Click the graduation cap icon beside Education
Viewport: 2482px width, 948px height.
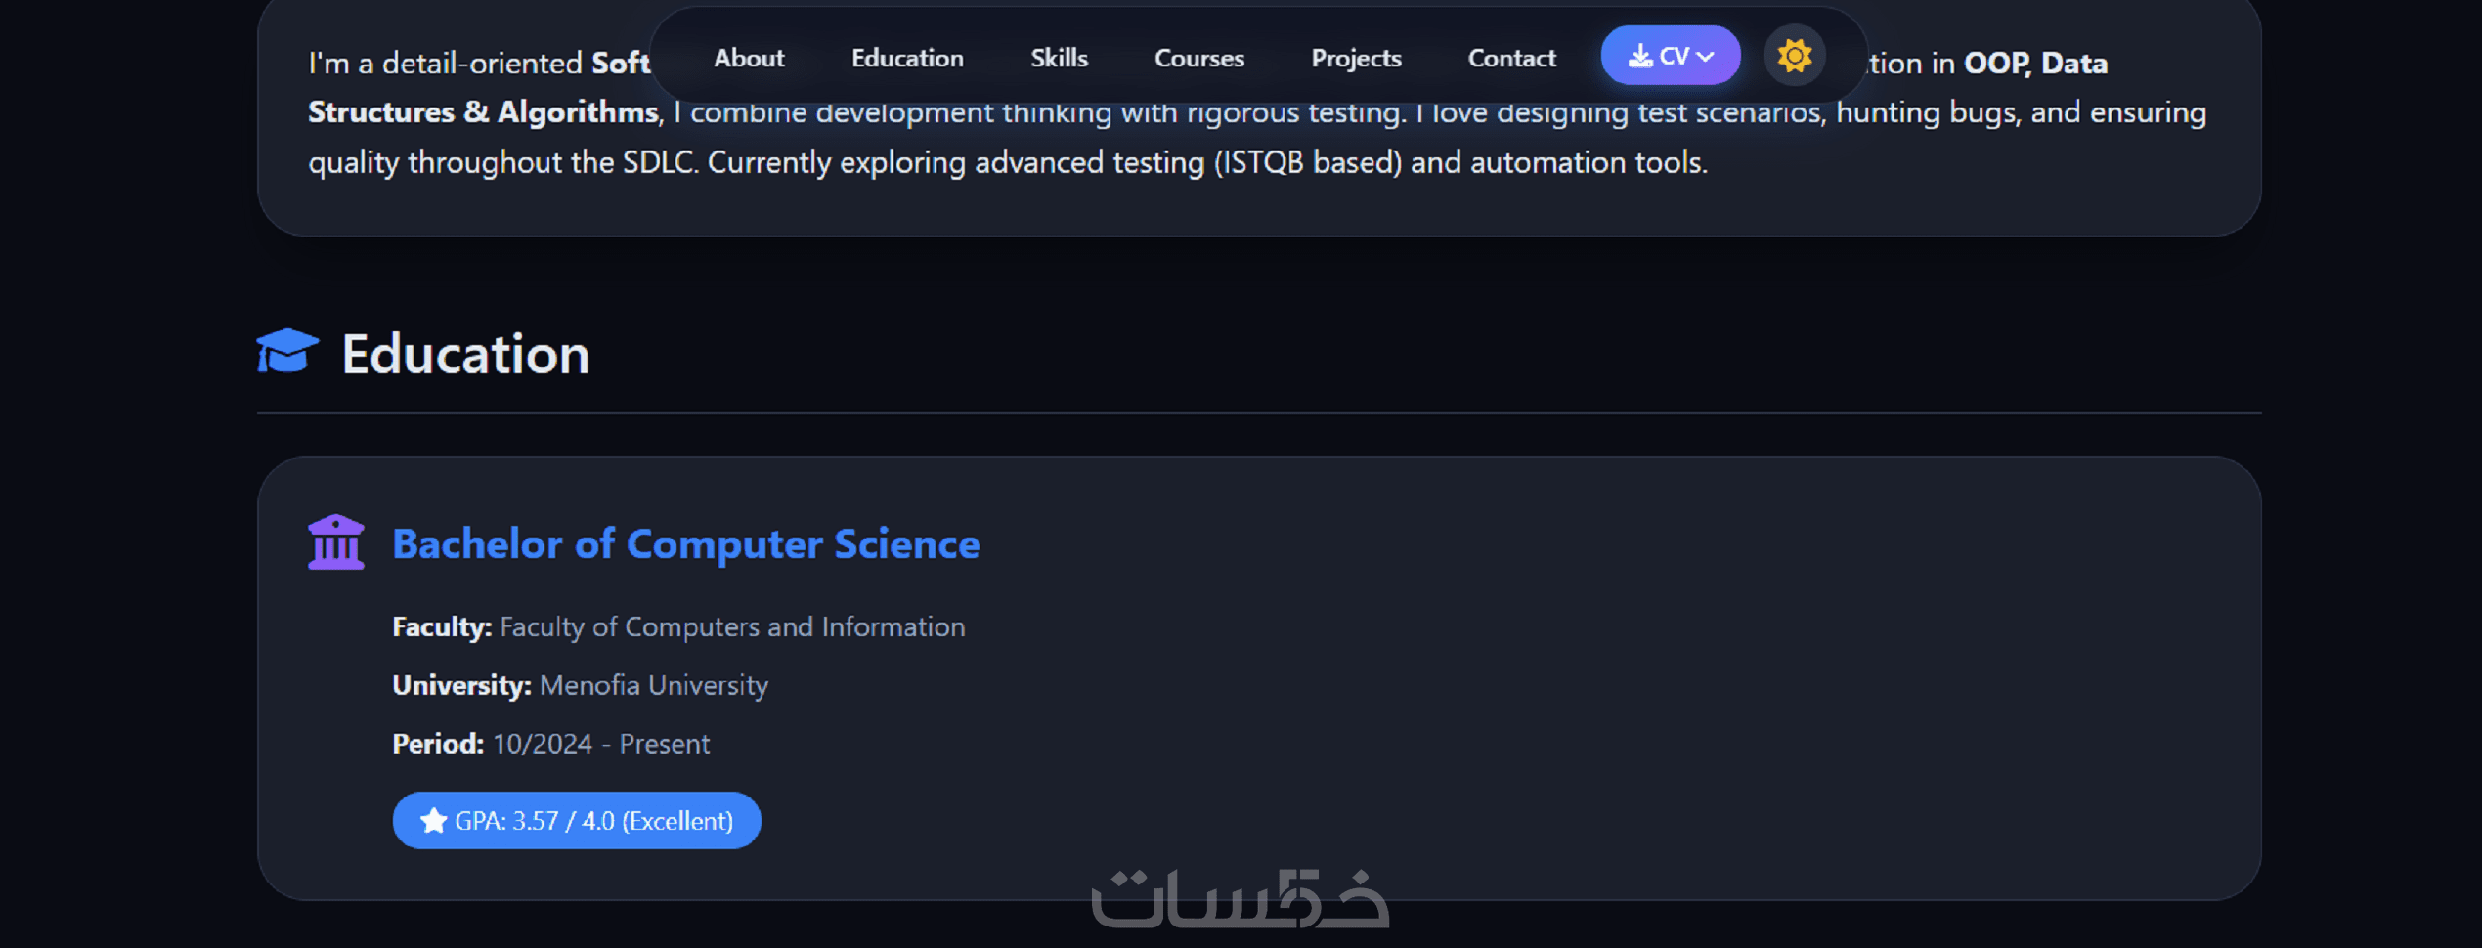(x=286, y=352)
